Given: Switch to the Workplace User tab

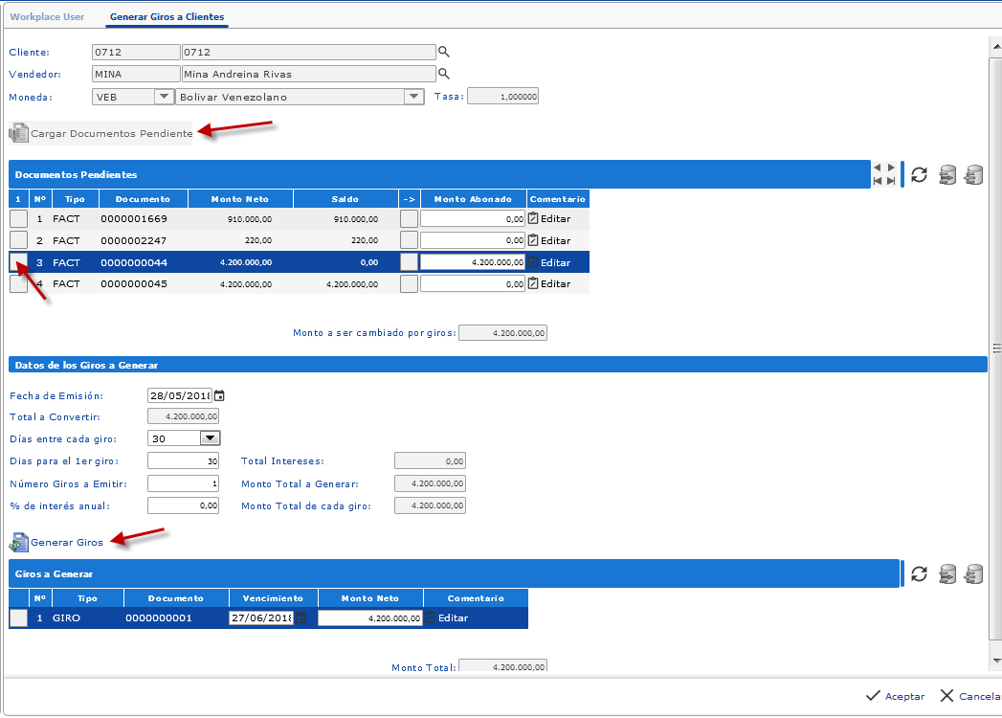Looking at the screenshot, I should tap(47, 17).
